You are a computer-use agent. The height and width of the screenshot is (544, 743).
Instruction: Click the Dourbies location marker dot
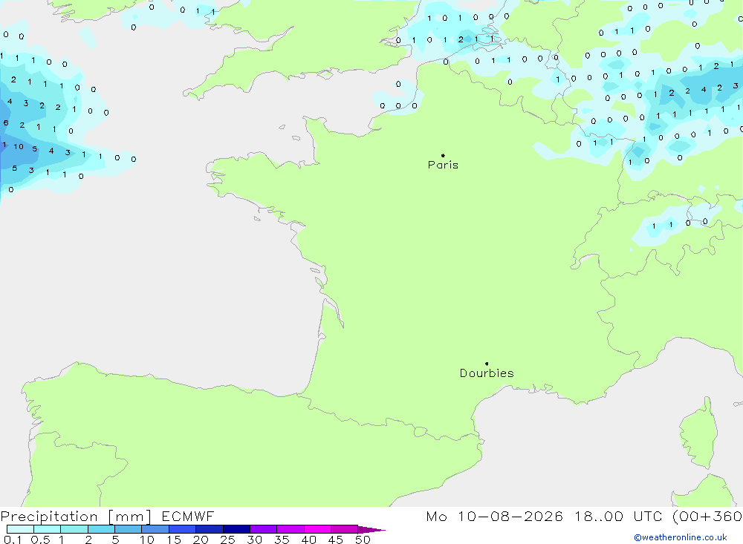point(487,364)
